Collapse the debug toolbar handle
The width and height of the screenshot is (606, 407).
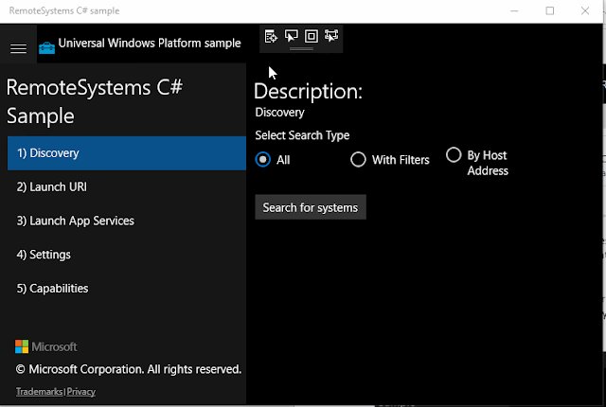[301, 48]
